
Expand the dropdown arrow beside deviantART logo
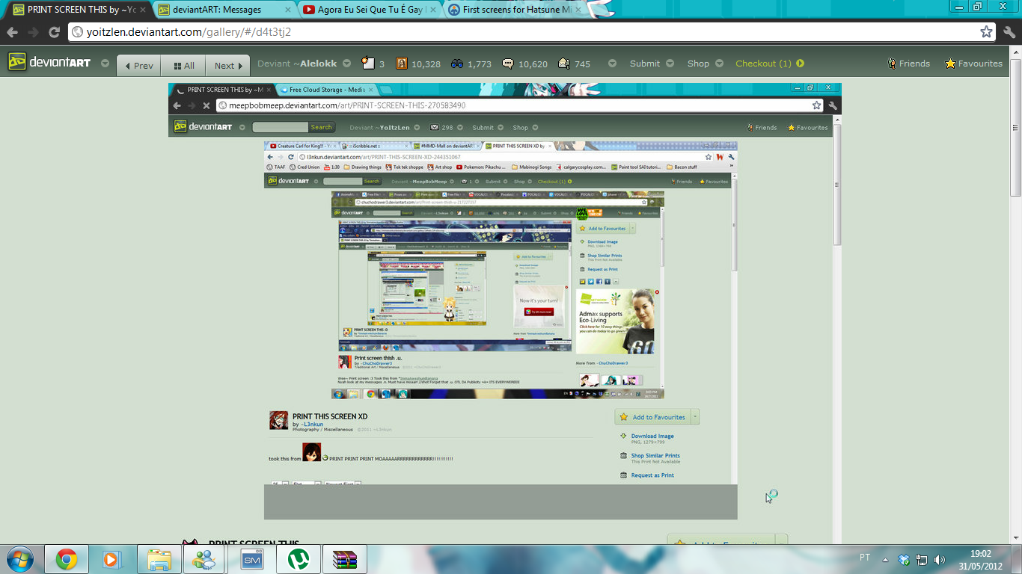(x=105, y=64)
